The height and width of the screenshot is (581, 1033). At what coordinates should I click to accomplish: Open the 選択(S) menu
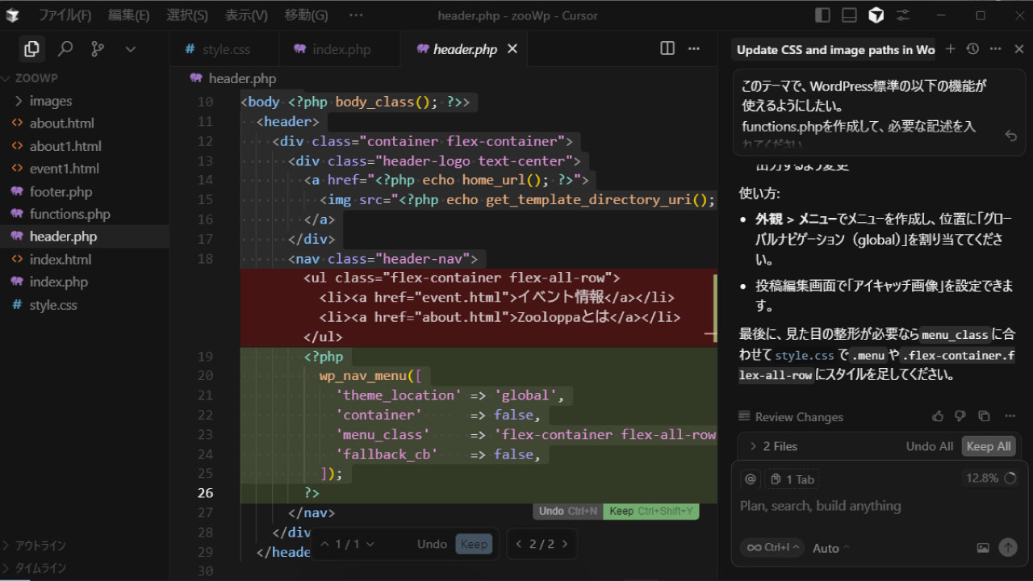(x=187, y=15)
